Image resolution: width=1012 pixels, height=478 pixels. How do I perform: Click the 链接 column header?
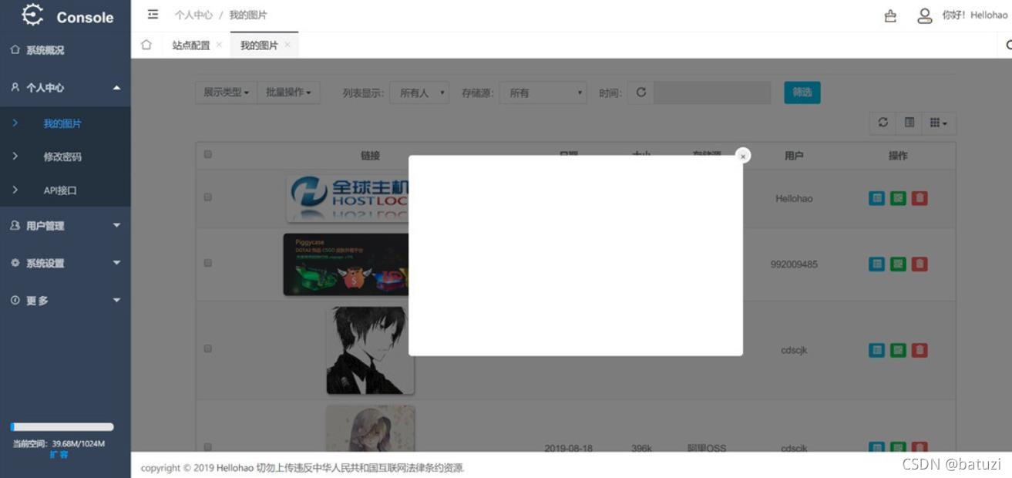pos(370,156)
